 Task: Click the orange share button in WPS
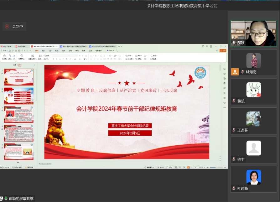coord(223,50)
